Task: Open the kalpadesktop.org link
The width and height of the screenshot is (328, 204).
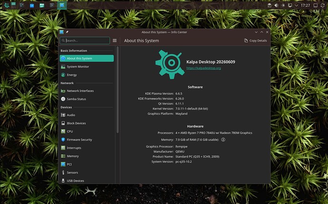Action: [203, 68]
